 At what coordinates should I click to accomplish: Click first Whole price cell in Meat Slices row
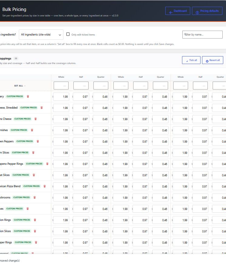[61, 175]
